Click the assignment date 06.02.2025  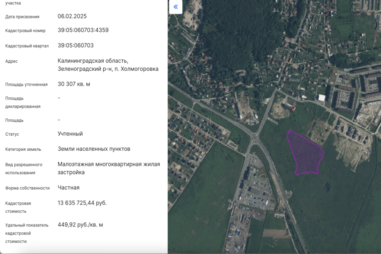72,17
